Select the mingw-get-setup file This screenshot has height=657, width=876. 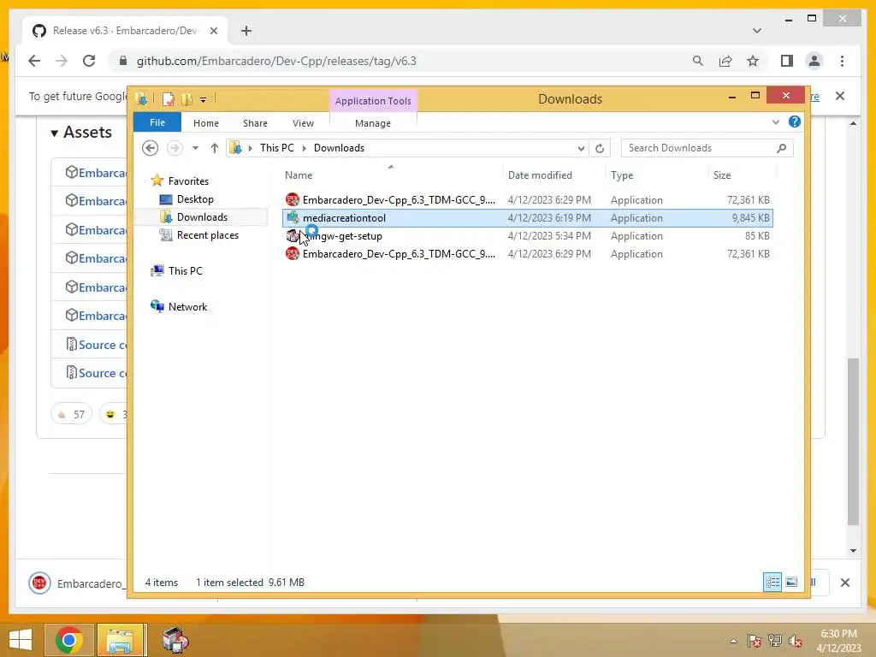pos(527,236)
